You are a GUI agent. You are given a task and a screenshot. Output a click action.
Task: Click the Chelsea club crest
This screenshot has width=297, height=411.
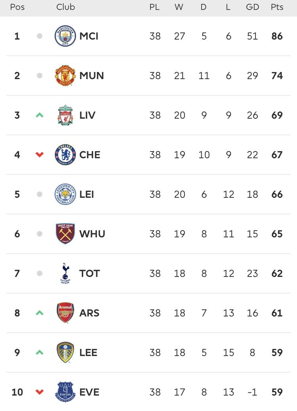pyautogui.click(x=65, y=155)
